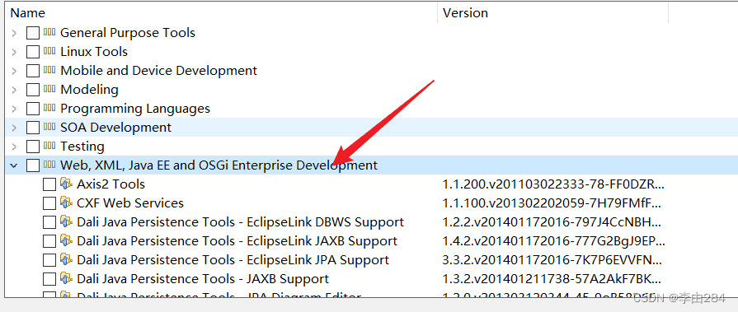This screenshot has height=312, width=738.
Task: Click the Dali JAXB Support feature icon
Action: point(66,278)
